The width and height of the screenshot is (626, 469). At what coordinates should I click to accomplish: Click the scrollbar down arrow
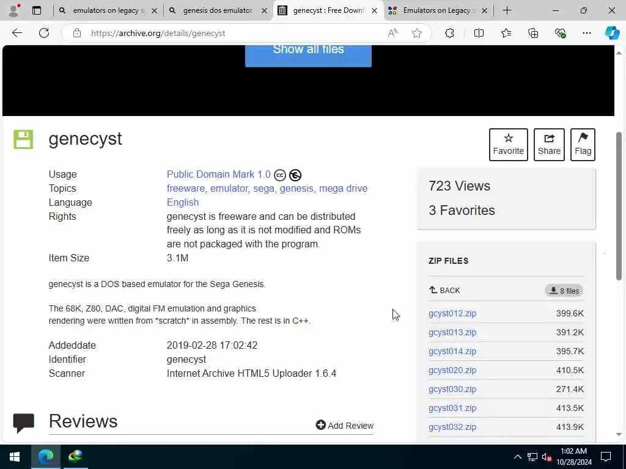619,434
